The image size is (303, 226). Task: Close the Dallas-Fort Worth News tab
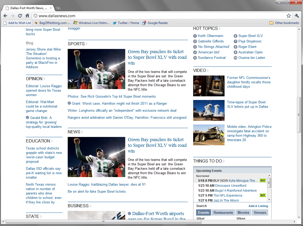tap(51, 8)
